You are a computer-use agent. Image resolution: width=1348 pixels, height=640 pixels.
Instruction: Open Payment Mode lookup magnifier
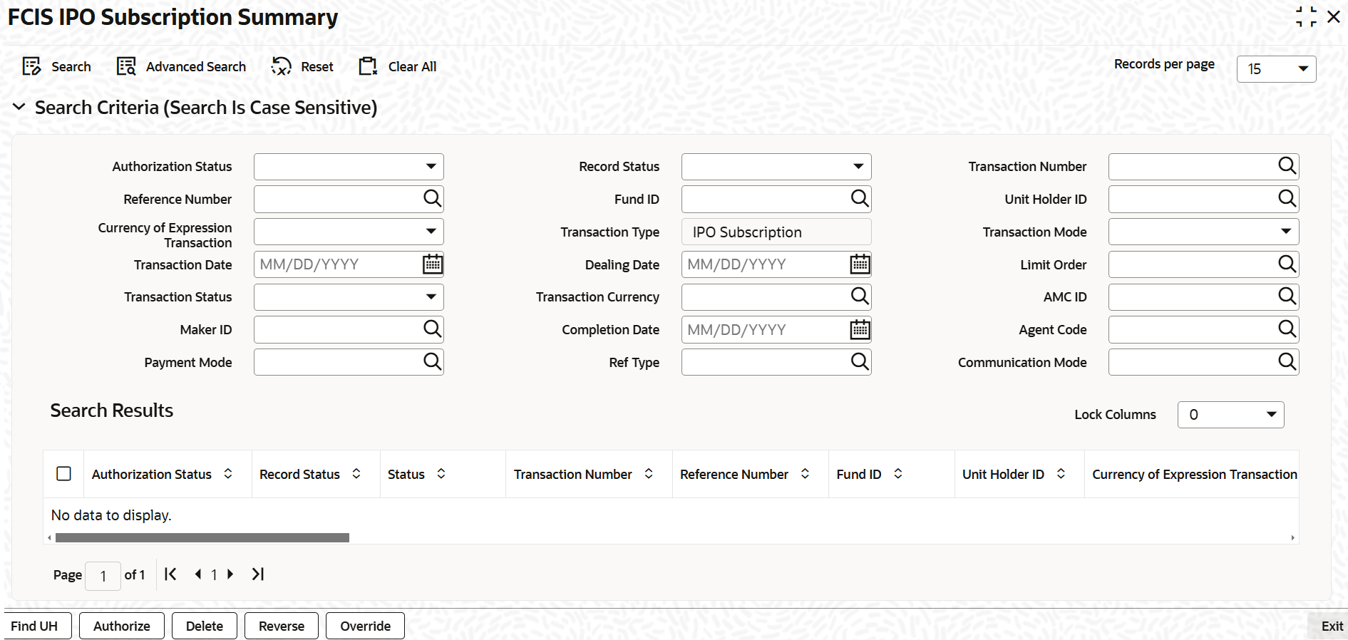[x=432, y=362]
